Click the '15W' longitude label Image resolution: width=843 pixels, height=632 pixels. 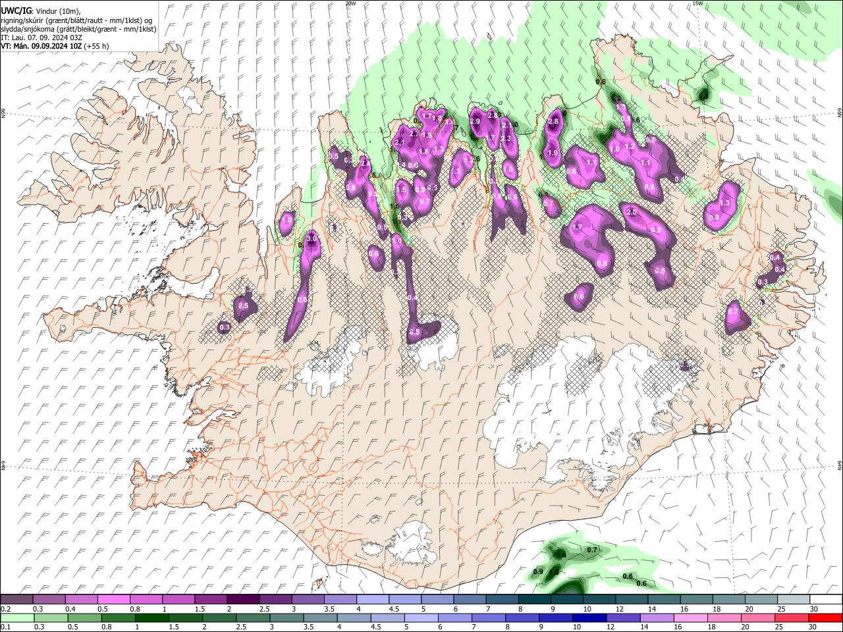point(697,3)
